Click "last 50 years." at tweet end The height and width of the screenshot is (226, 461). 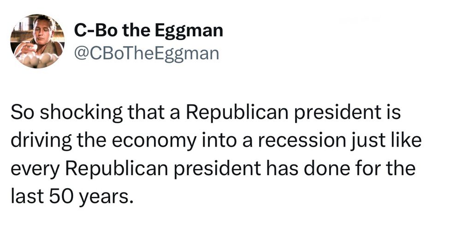click(70, 197)
